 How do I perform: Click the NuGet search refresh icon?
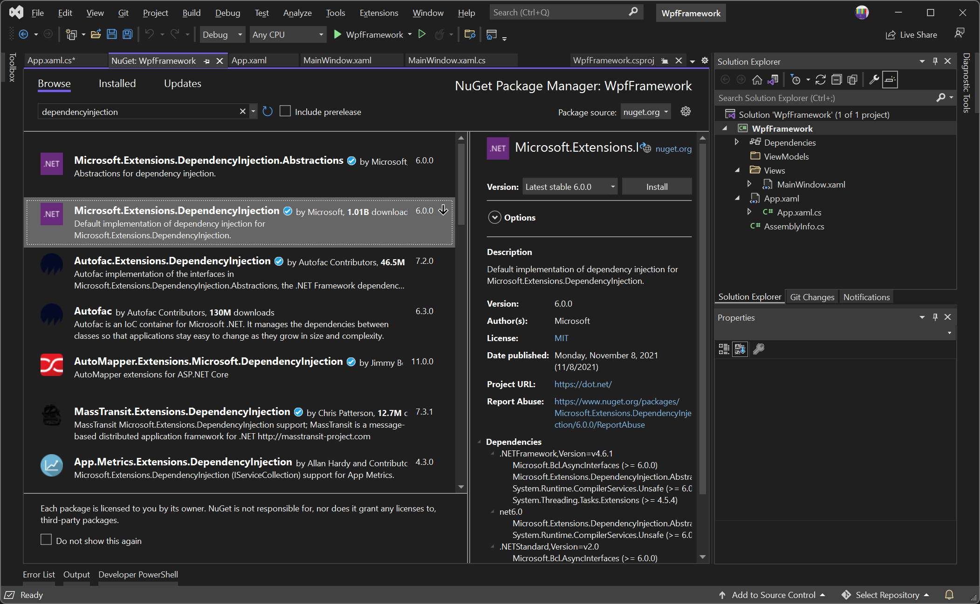pyautogui.click(x=267, y=112)
